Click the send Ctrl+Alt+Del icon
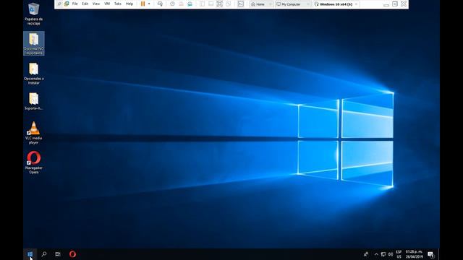This screenshot has height=260, width=463. (160, 4)
